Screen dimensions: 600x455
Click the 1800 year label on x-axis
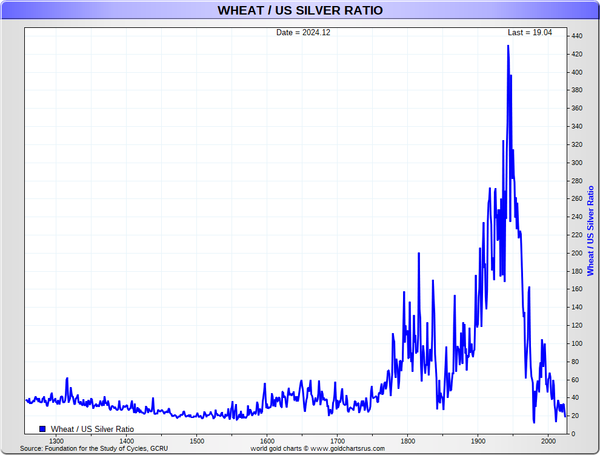(x=408, y=440)
